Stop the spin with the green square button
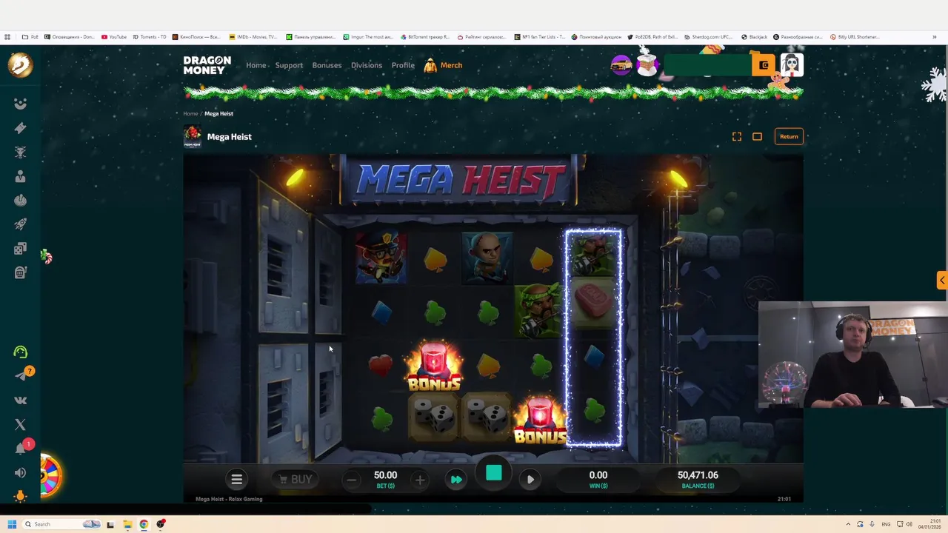948x533 pixels. tap(494, 473)
